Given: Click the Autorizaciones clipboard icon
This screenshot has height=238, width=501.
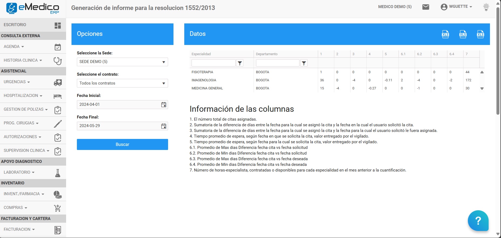Looking at the screenshot, I should click(x=58, y=137).
